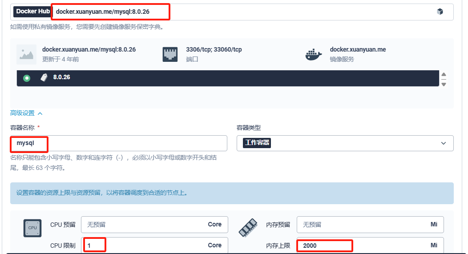468x254 pixels.
Task: Click the memory RAM stick icon
Action: pyautogui.click(x=248, y=228)
